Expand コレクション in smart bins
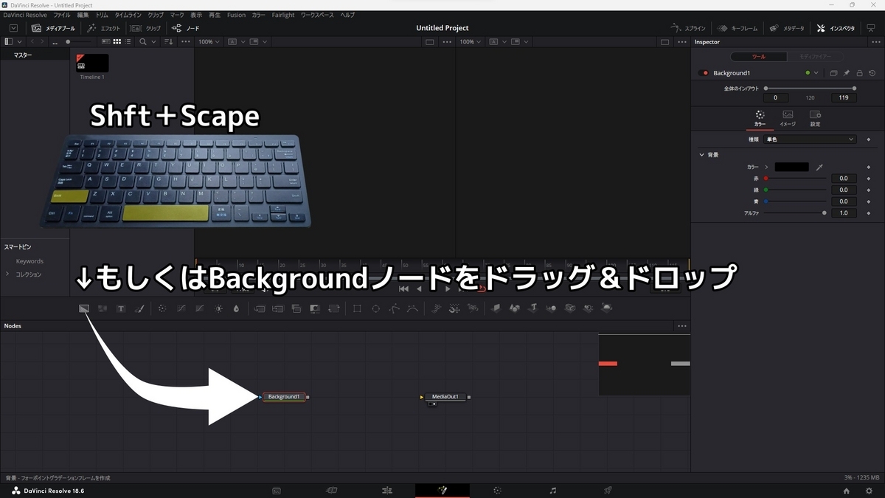 point(7,274)
